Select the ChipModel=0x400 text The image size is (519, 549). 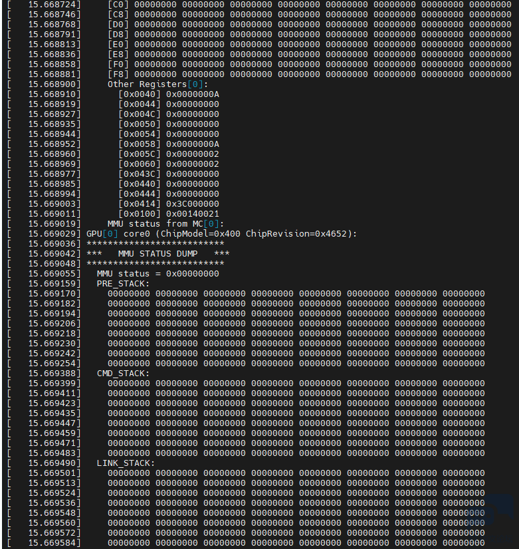coord(201,234)
